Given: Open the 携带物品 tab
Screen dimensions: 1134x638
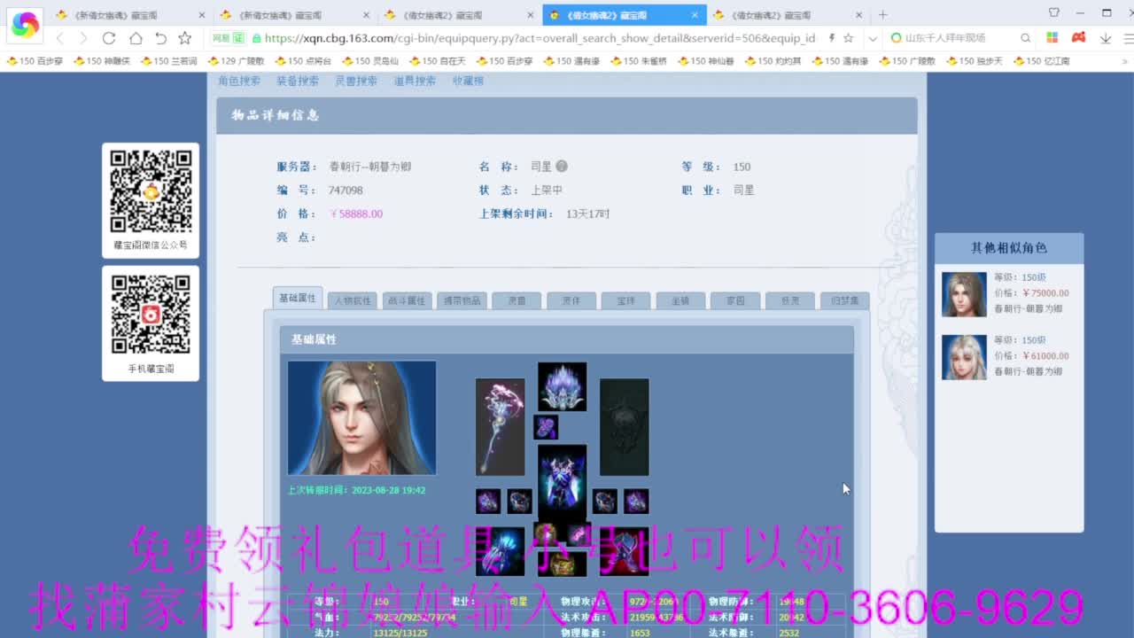Looking at the screenshot, I should coord(461,300).
